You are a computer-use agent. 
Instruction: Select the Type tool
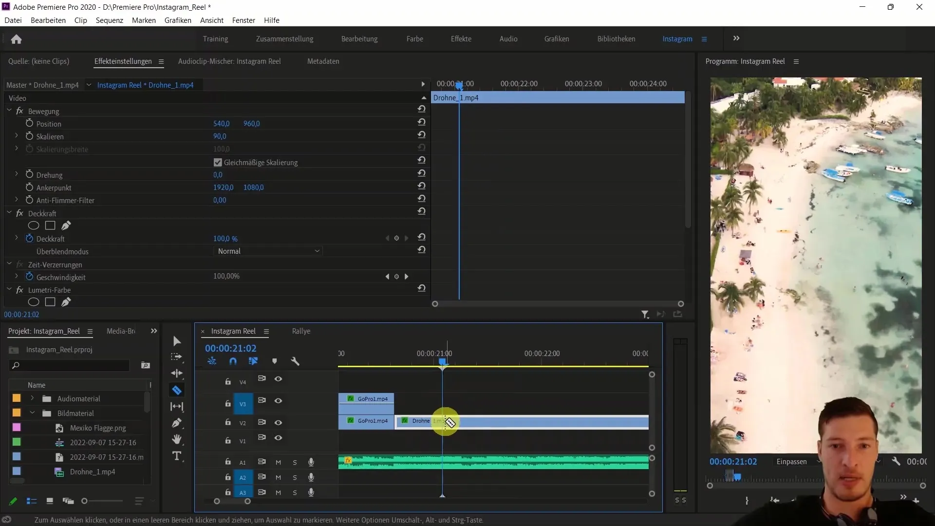coord(177,456)
